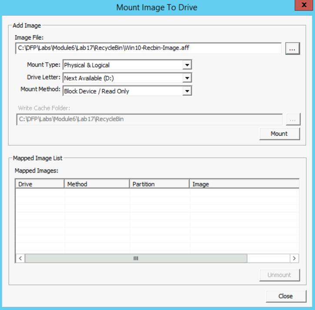Click the Image column header

(x=244, y=184)
